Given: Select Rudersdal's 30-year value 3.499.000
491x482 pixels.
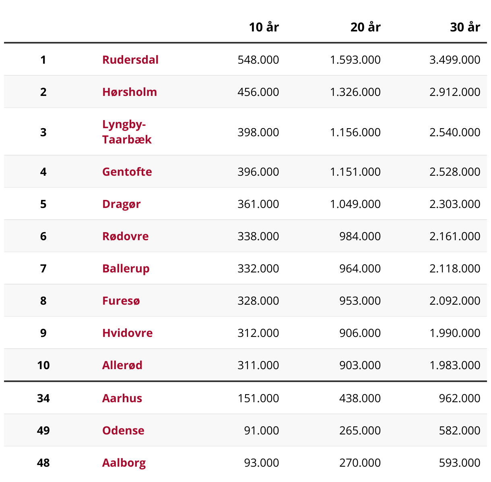Looking at the screenshot, I should (x=454, y=60).
